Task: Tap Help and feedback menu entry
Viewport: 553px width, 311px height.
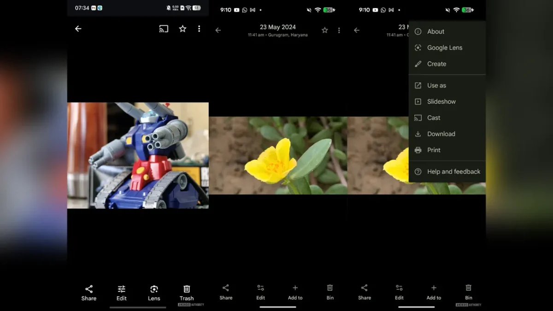Action: tap(453, 171)
